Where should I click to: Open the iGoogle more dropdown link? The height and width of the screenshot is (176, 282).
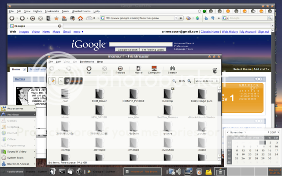tap(78, 32)
